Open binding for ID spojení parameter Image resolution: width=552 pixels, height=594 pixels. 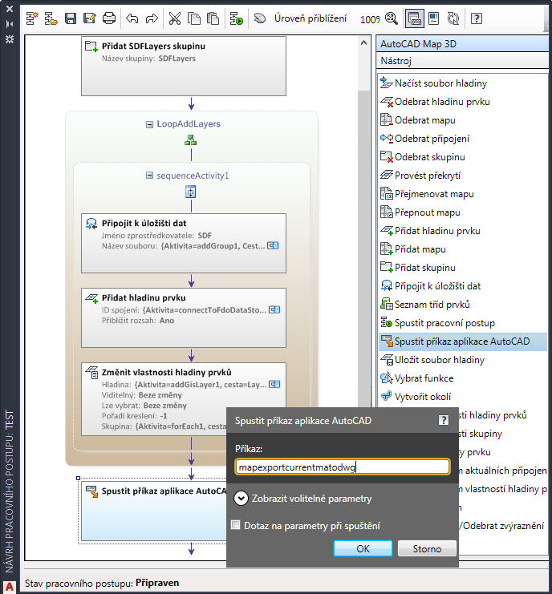[274, 310]
